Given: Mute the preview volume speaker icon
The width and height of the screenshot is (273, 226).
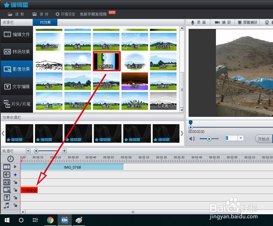Looking at the screenshot, I should [192, 139].
